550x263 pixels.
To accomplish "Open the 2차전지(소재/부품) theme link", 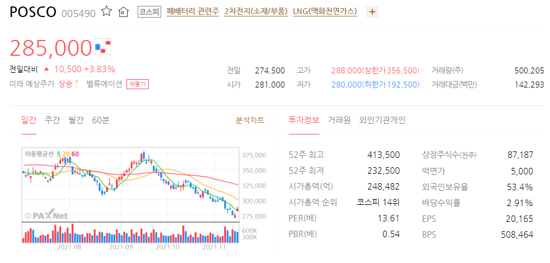I will pyautogui.click(x=256, y=12).
